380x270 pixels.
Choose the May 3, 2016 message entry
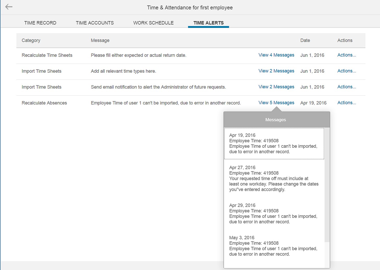click(x=274, y=246)
